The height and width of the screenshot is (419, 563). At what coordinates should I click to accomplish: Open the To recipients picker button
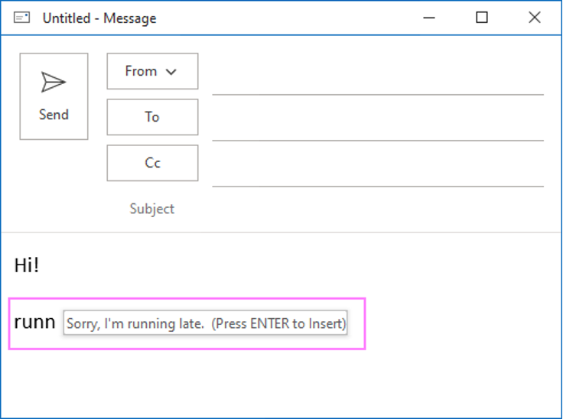(152, 117)
